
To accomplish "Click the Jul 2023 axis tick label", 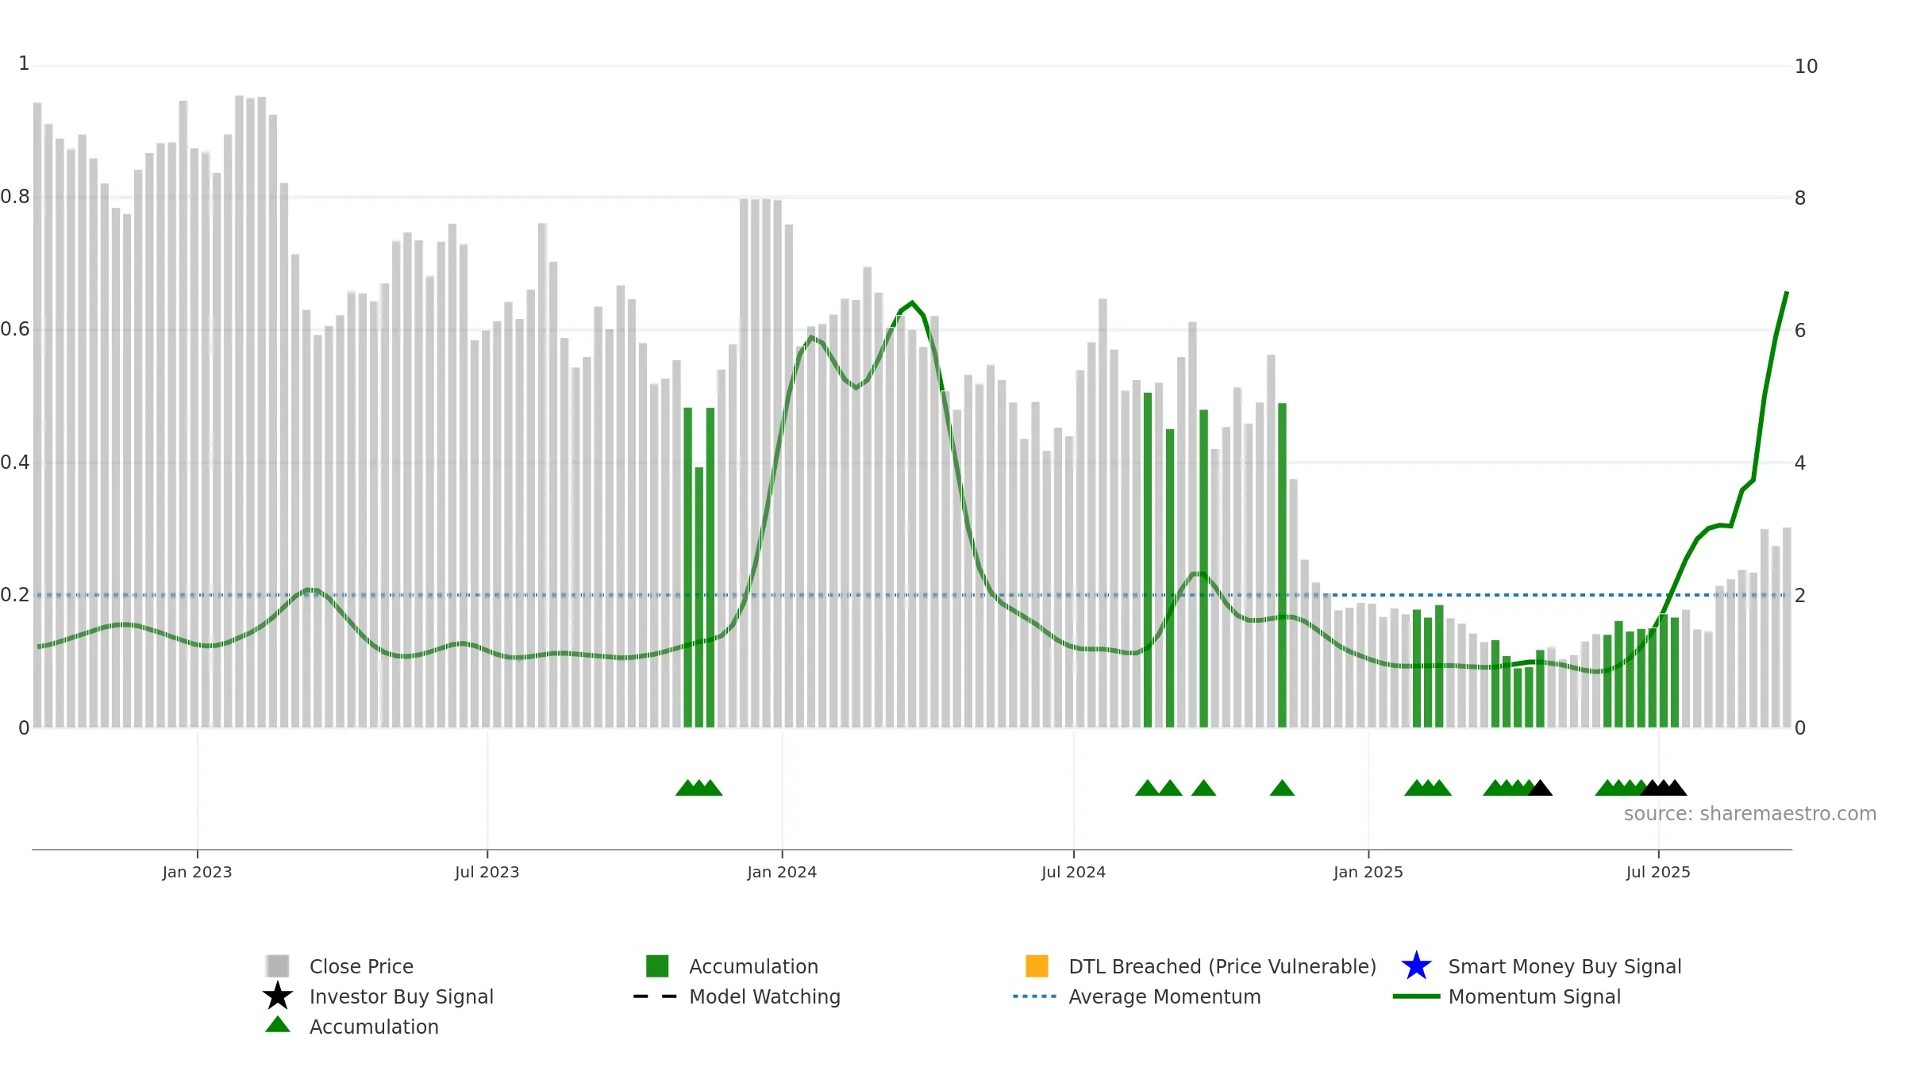I will (x=487, y=872).
